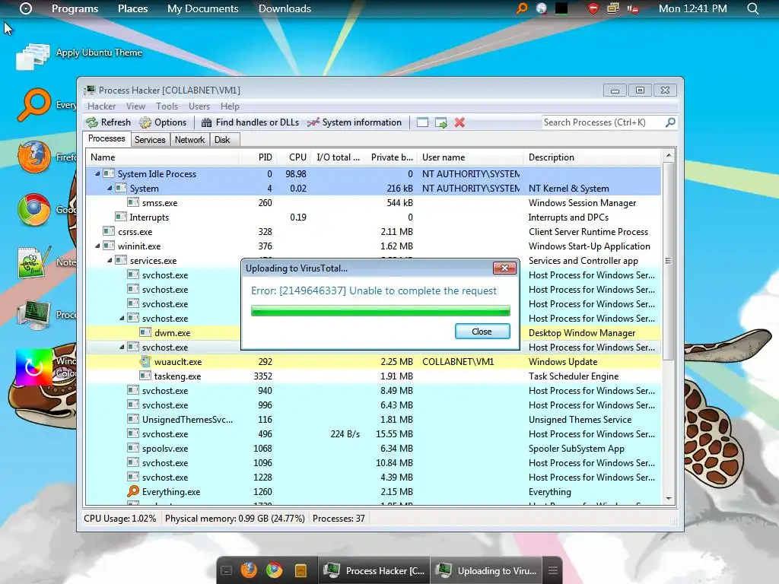Select the Processes tab
The height and width of the screenshot is (584, 779).
coord(107,139)
